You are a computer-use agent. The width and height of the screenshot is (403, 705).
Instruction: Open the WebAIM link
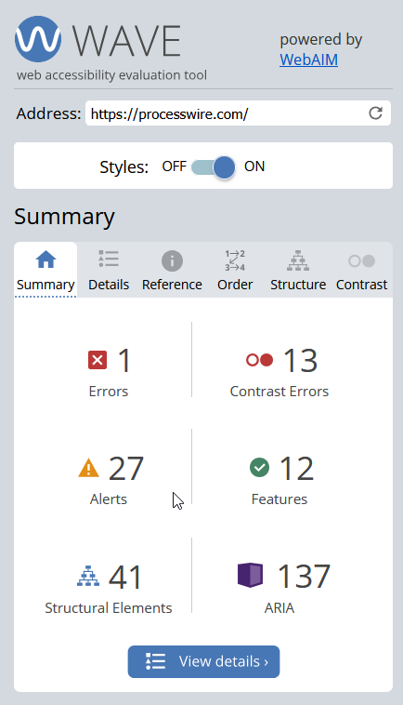click(x=309, y=60)
